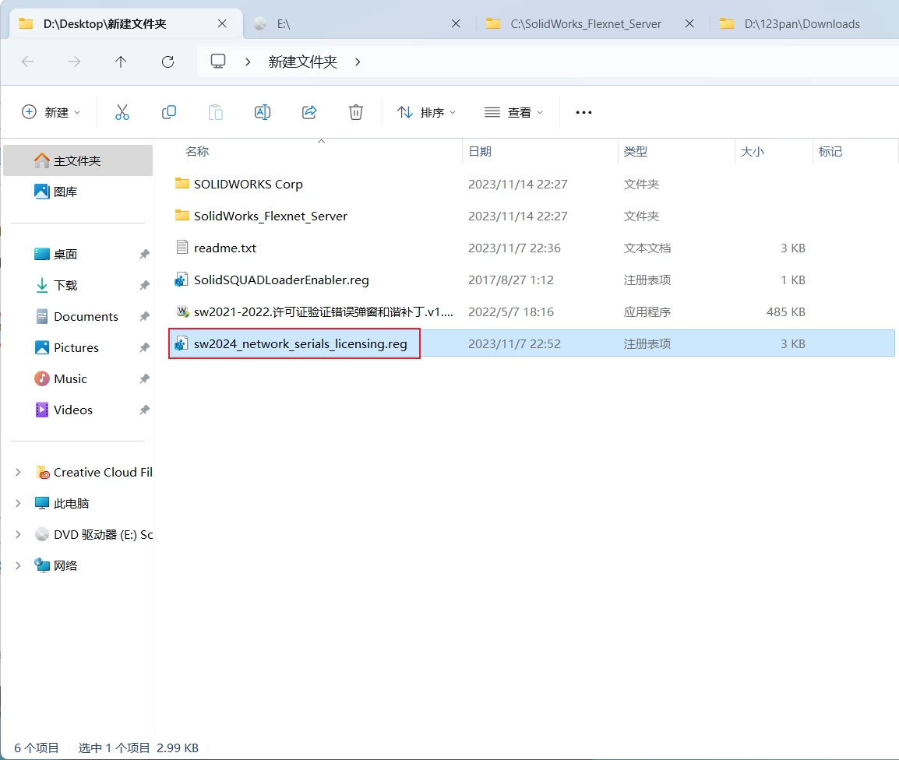Viewport: 899px width, 760px height.
Task: Click the Copy icon in toolbar
Action: (x=169, y=112)
